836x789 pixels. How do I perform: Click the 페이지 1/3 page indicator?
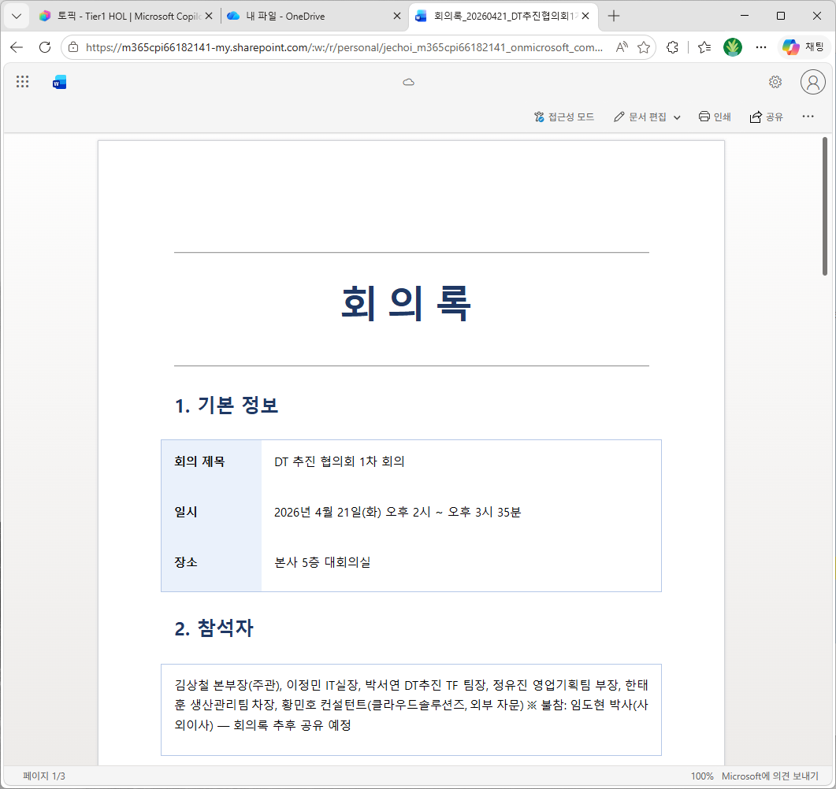point(44,776)
